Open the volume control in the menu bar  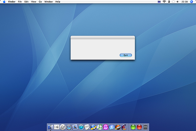point(177,2)
